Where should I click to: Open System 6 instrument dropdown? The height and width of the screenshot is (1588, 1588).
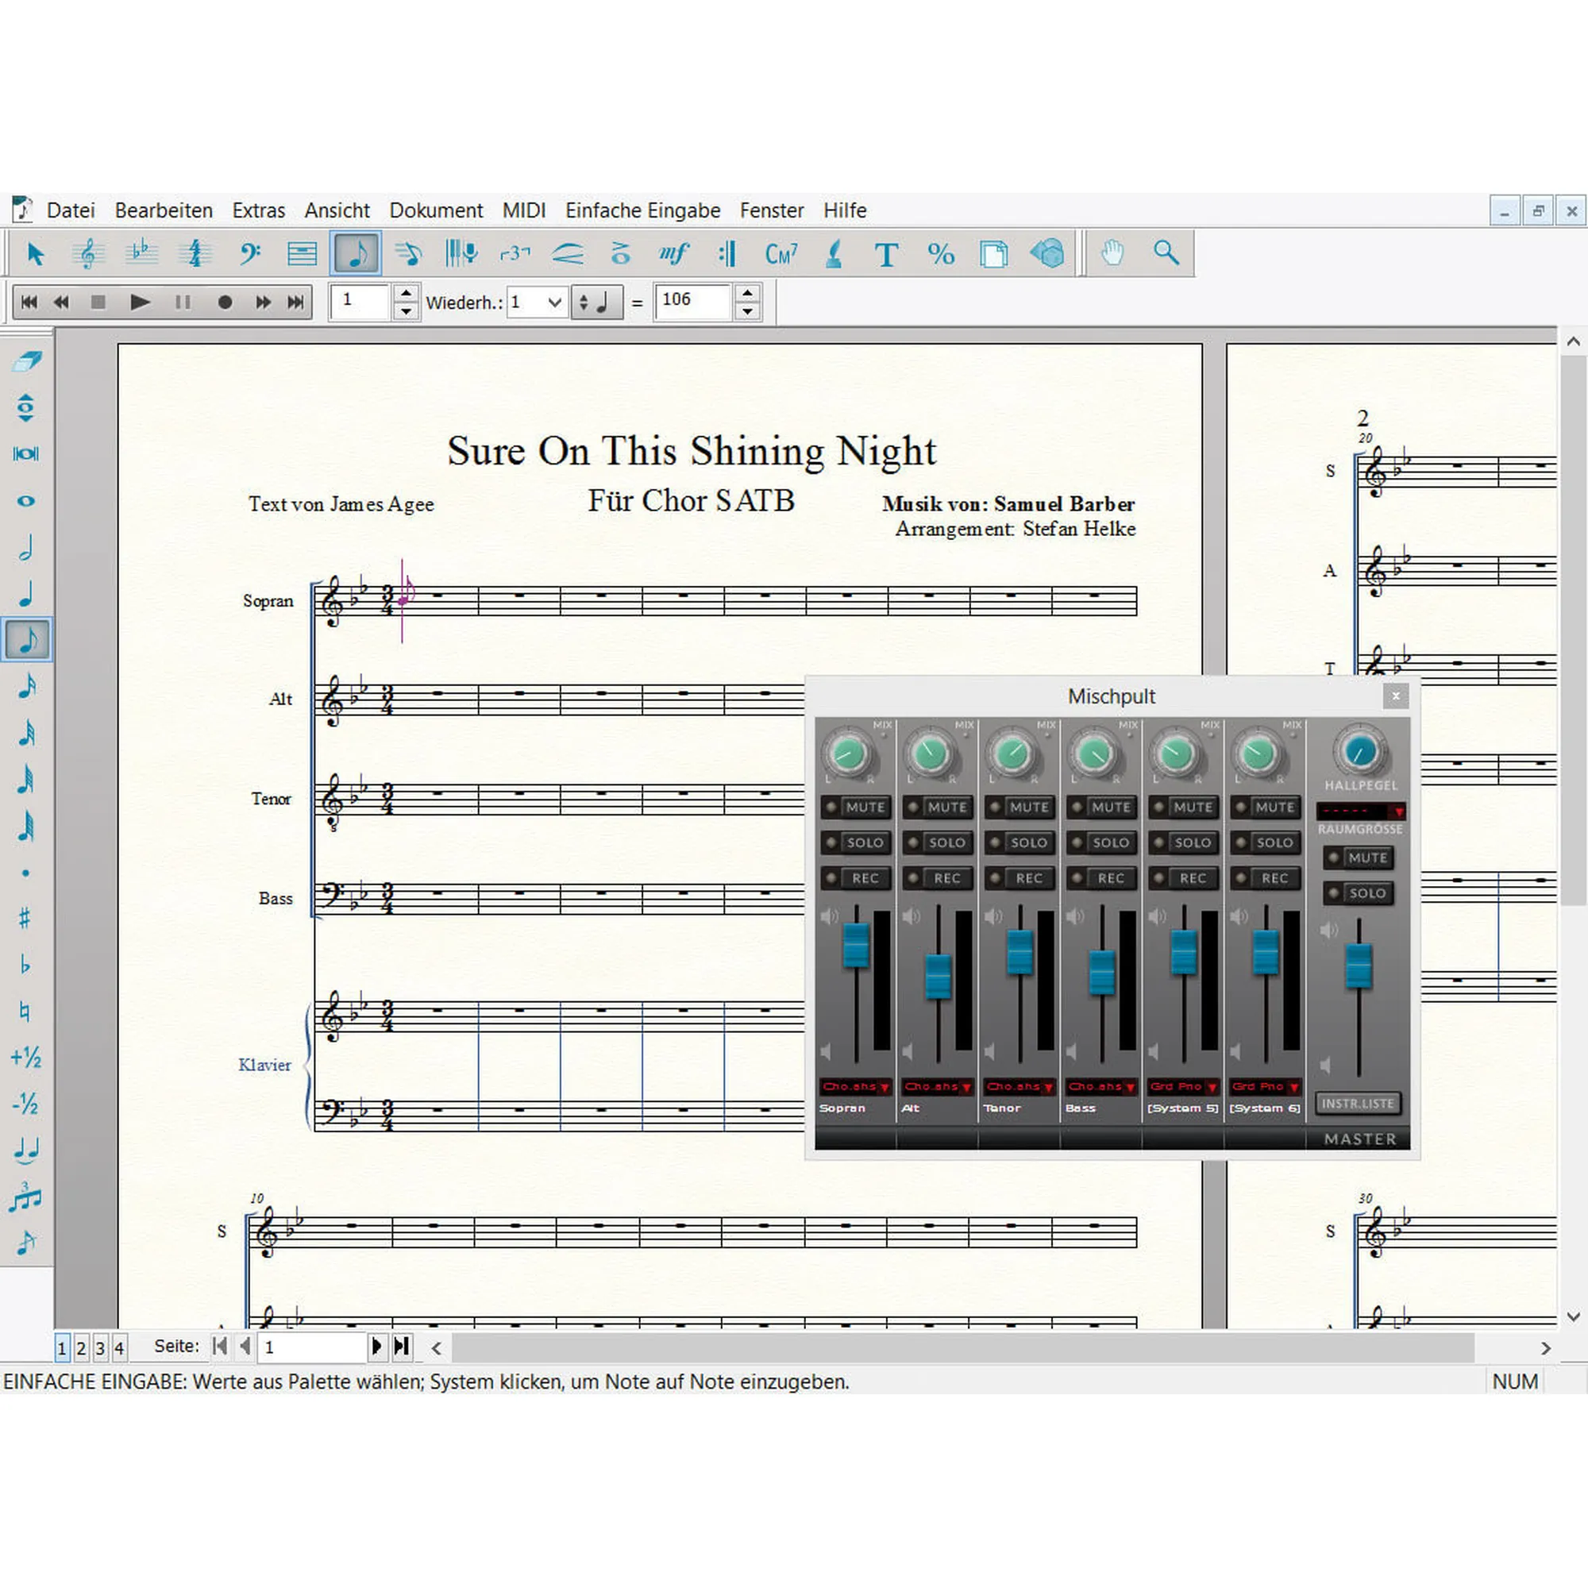1266,1087
